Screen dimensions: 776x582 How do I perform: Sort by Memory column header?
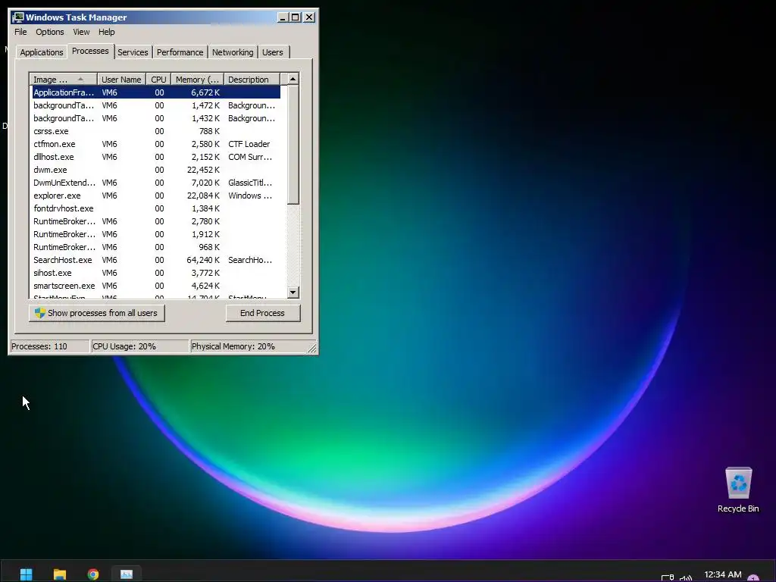[x=197, y=79]
